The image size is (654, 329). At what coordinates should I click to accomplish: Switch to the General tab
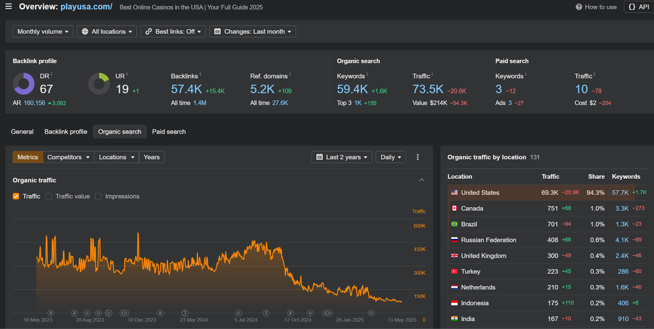[22, 132]
